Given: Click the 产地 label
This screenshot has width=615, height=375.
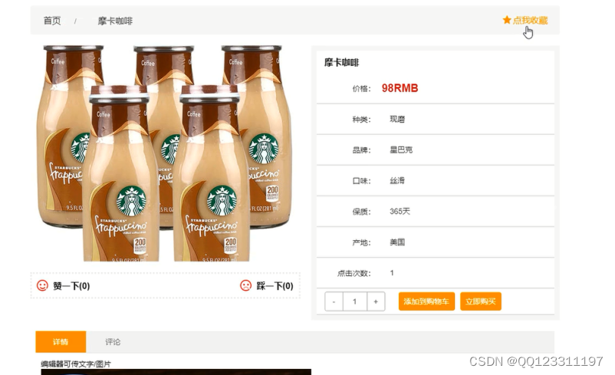Looking at the screenshot, I should (x=362, y=242).
